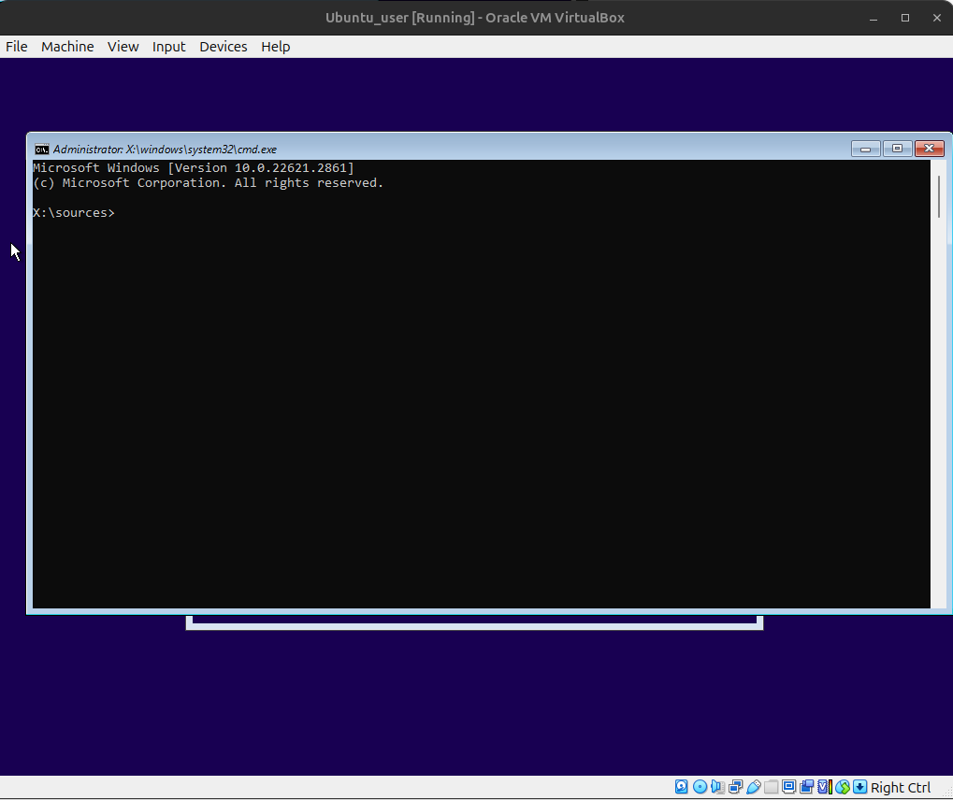Click the cmd.exe icon in title bar
Viewport: 953px width, 800px height.
pos(41,150)
